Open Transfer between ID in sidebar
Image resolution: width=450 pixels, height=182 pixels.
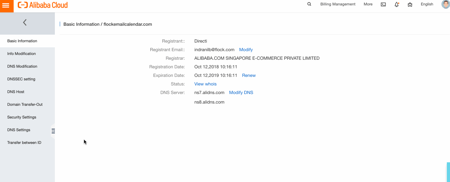pyautogui.click(x=27, y=143)
